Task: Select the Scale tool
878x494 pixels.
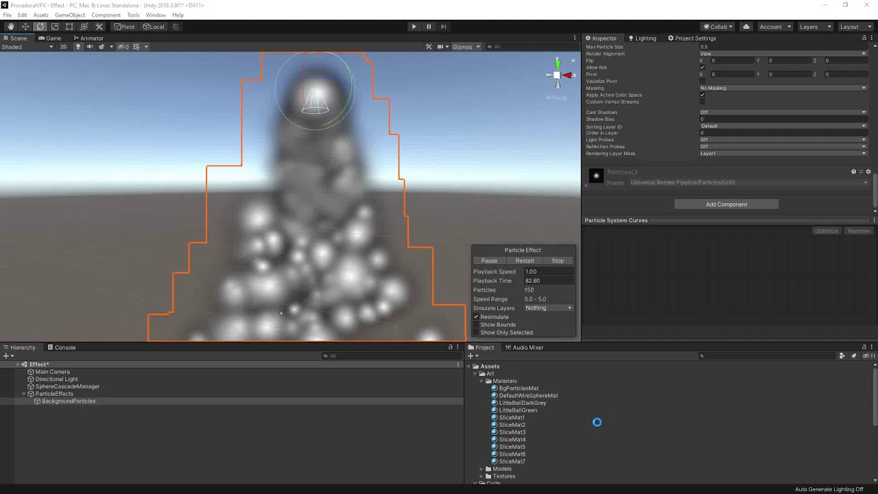Action: pos(55,27)
